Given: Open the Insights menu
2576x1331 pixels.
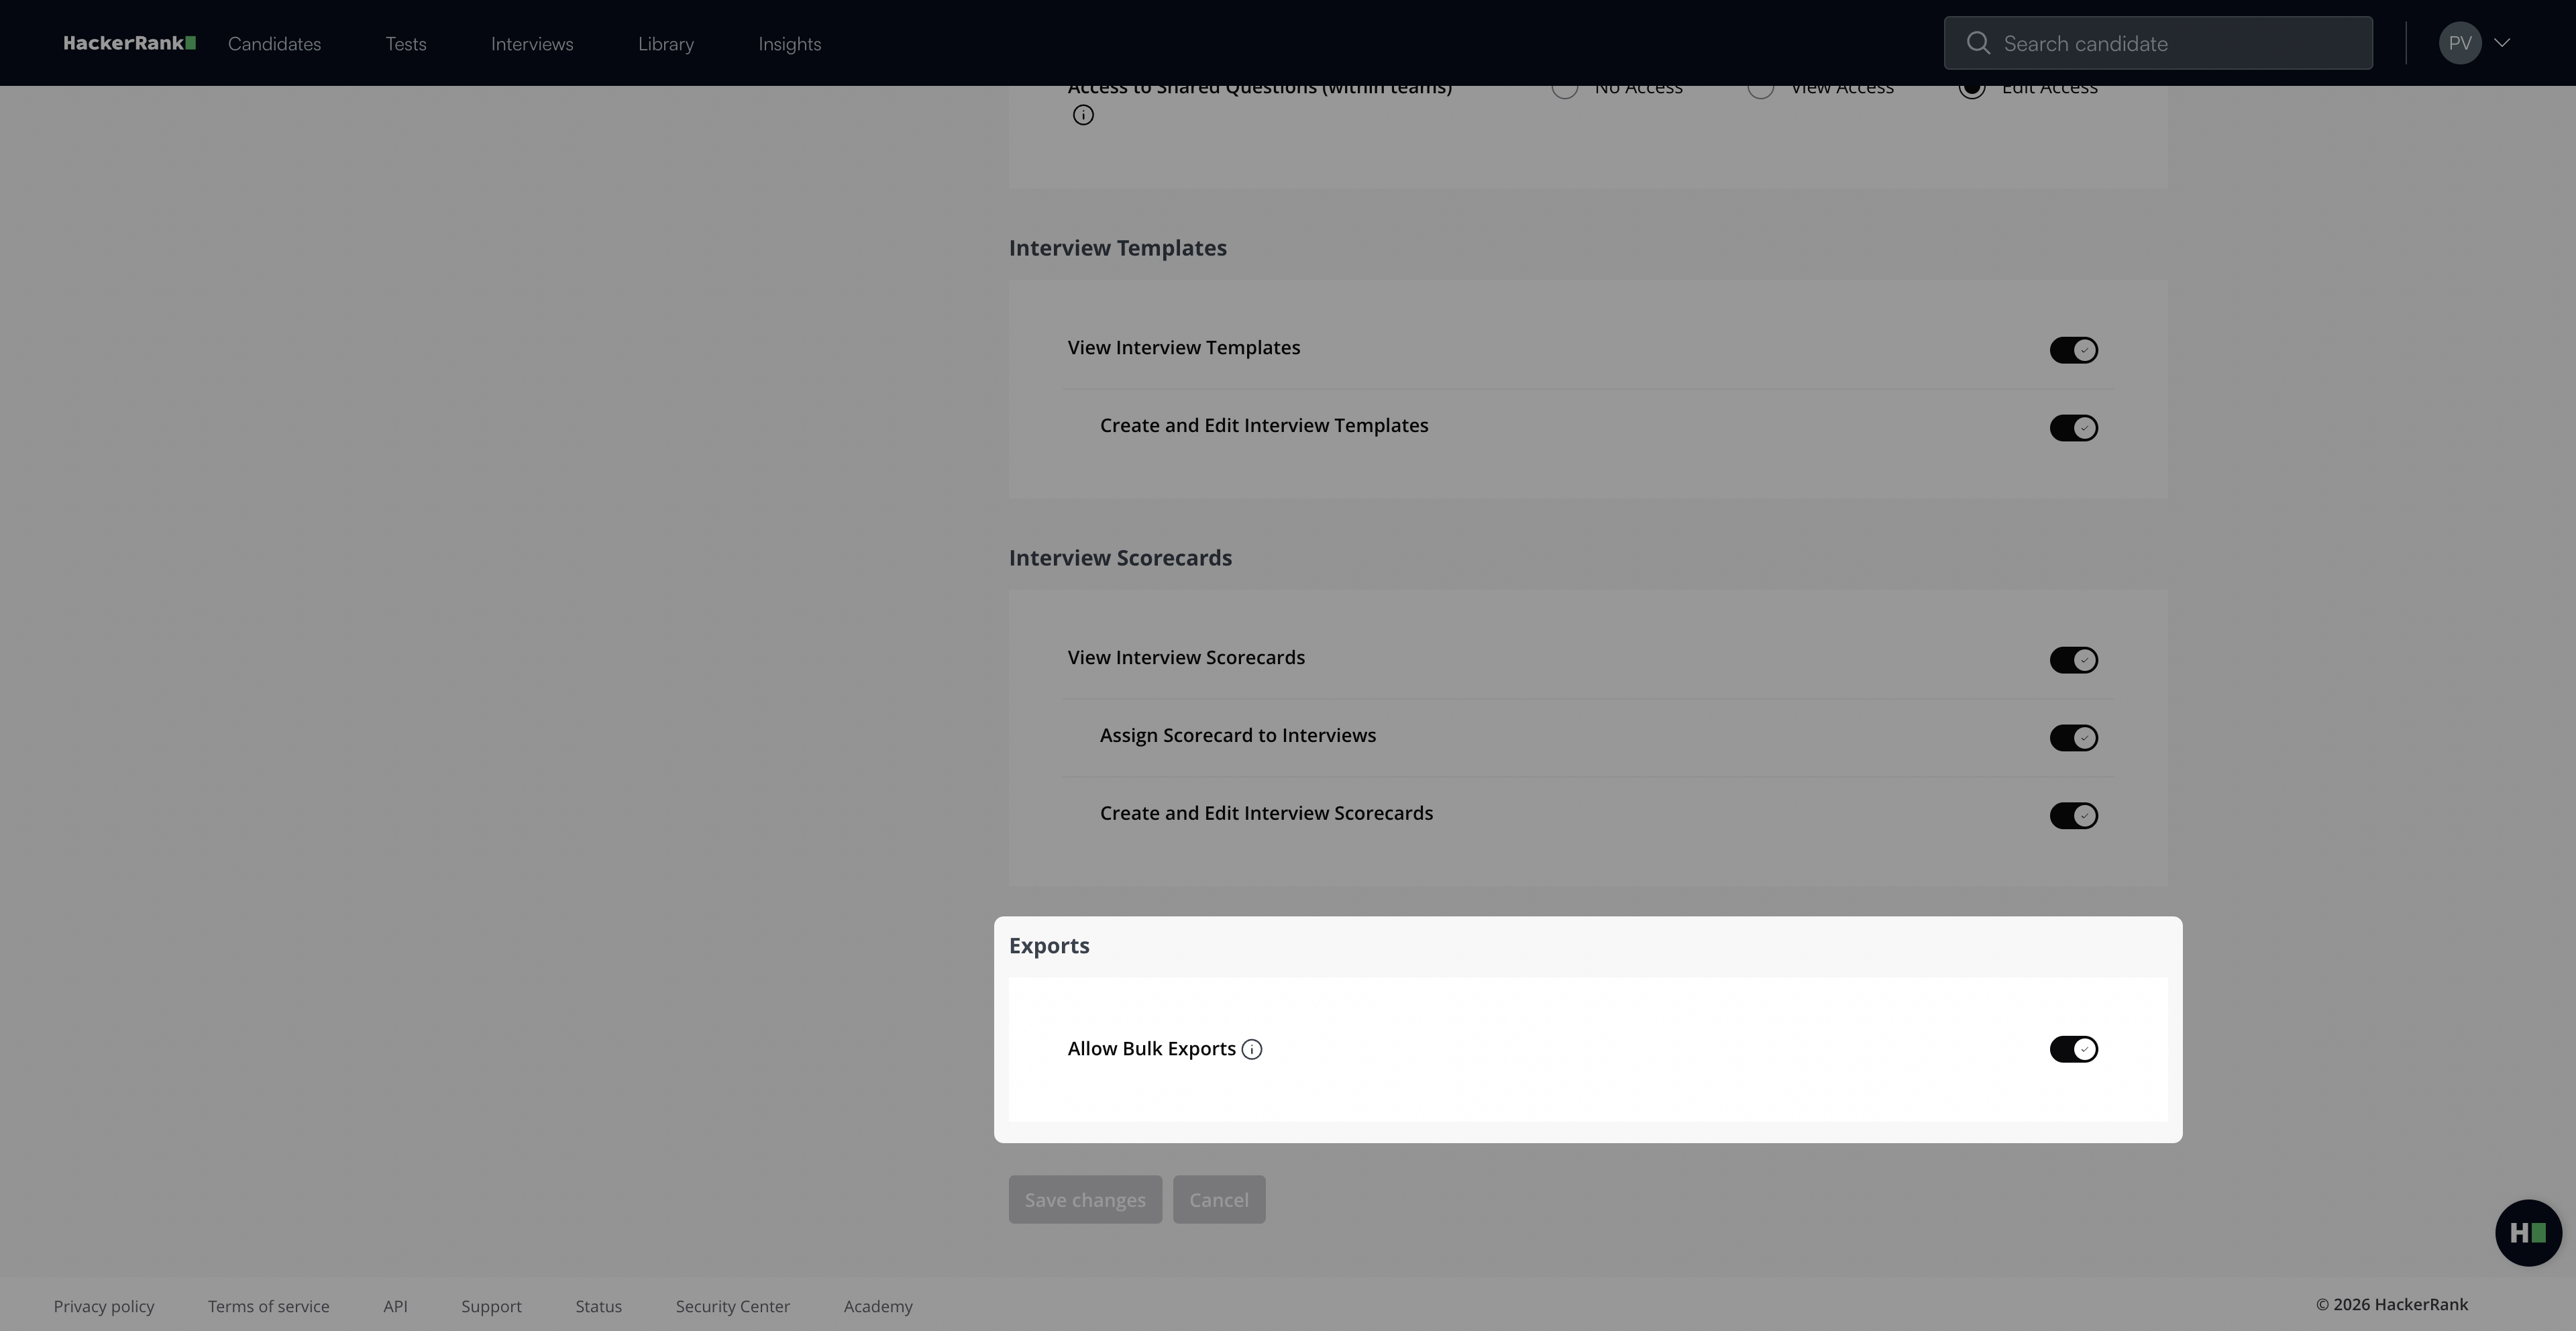Looking at the screenshot, I should (789, 44).
